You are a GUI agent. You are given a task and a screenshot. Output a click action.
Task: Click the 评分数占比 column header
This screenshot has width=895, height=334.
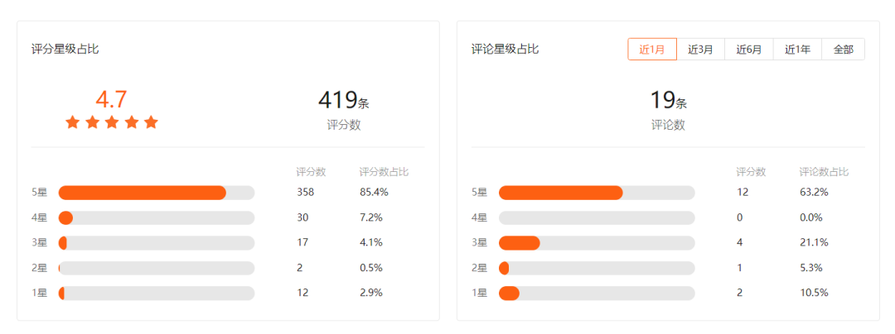pyautogui.click(x=384, y=172)
